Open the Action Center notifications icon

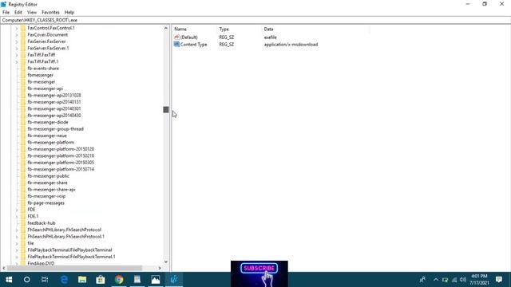(499, 280)
